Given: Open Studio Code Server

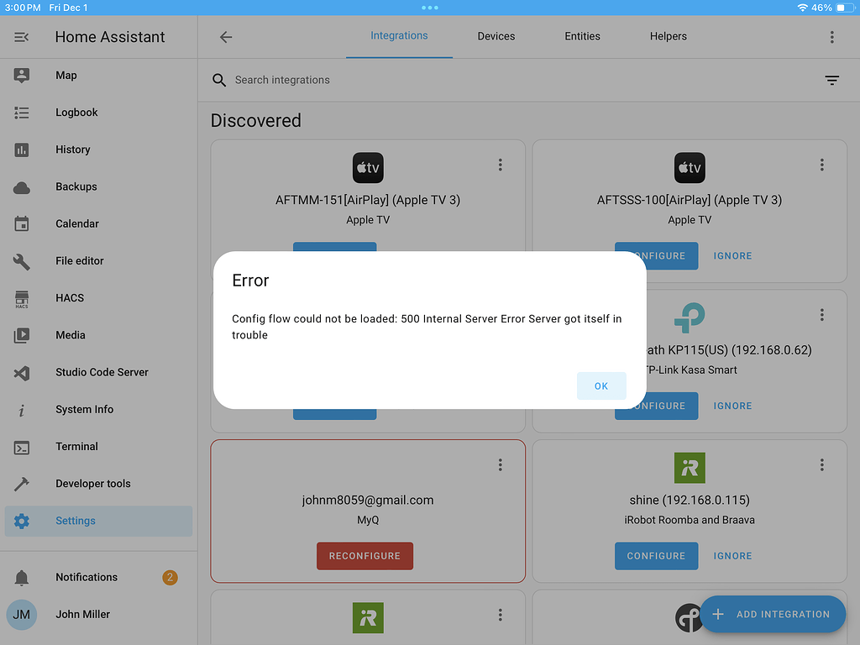Looking at the screenshot, I should click(24, 372).
